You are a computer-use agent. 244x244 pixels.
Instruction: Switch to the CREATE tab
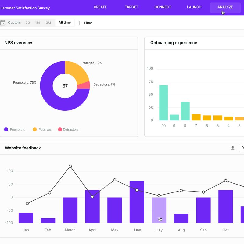click(x=100, y=7)
